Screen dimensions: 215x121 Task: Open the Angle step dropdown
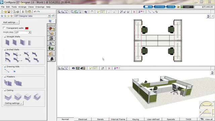coord(30,32)
